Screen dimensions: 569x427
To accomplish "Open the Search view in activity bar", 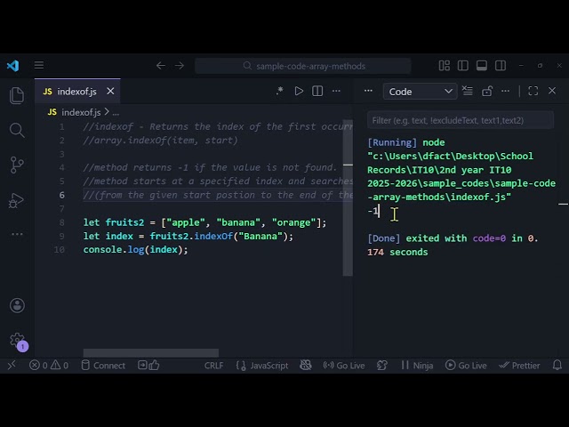I will click(17, 130).
